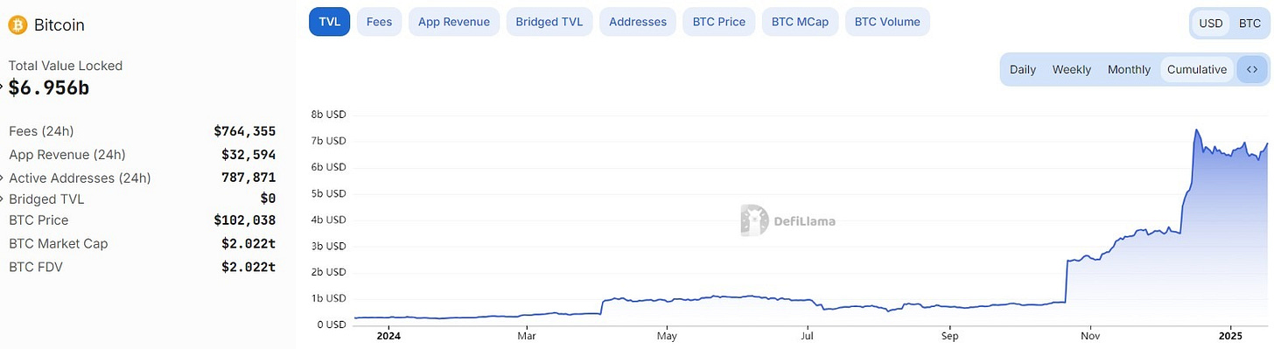Select the Weekly grouping tab
The image size is (1274, 349).
(x=1072, y=70)
